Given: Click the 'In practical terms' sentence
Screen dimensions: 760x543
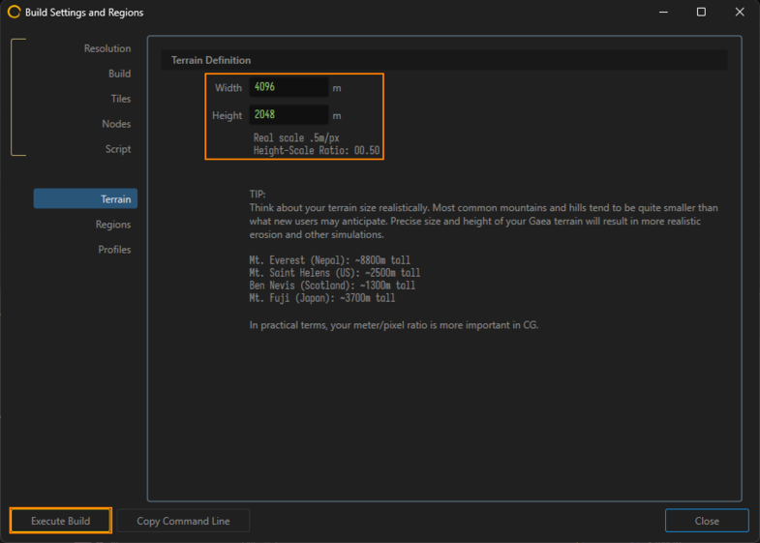Looking at the screenshot, I should point(394,325).
